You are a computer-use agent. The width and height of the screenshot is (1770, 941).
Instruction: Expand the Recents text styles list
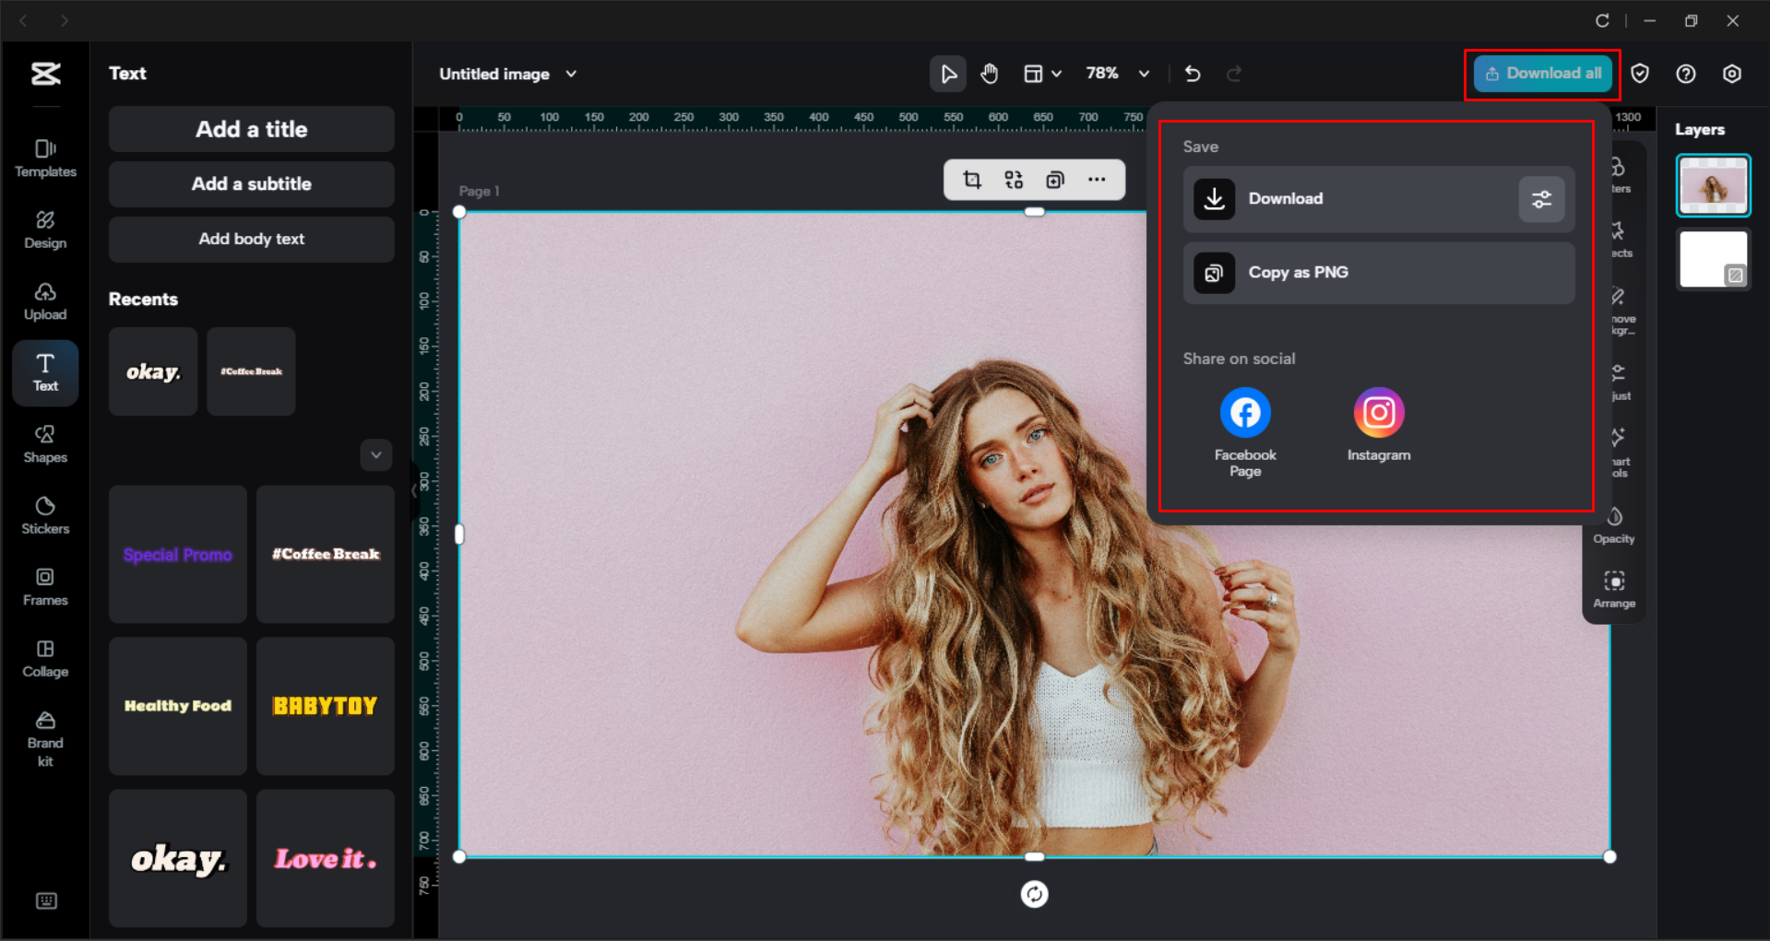click(375, 454)
